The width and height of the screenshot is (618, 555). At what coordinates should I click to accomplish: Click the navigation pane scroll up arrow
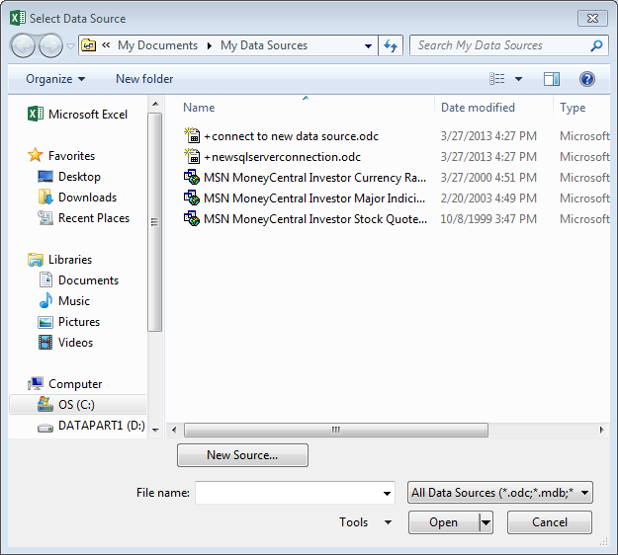tap(155, 104)
